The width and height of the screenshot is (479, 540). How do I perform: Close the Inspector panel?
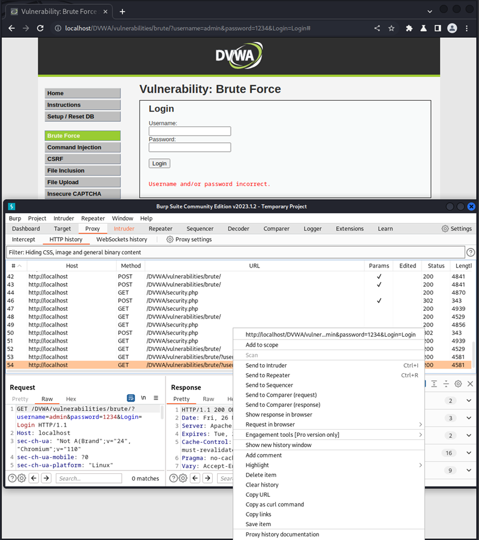tap(470, 383)
